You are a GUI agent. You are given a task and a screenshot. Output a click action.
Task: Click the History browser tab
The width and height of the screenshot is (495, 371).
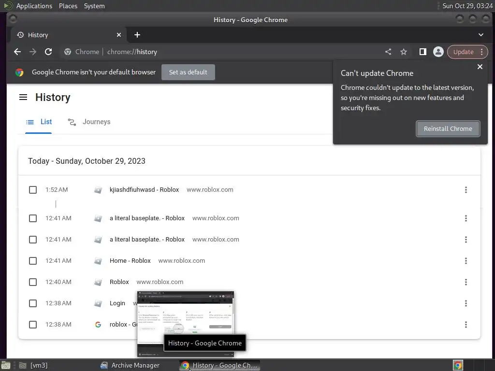pyautogui.click(x=69, y=35)
